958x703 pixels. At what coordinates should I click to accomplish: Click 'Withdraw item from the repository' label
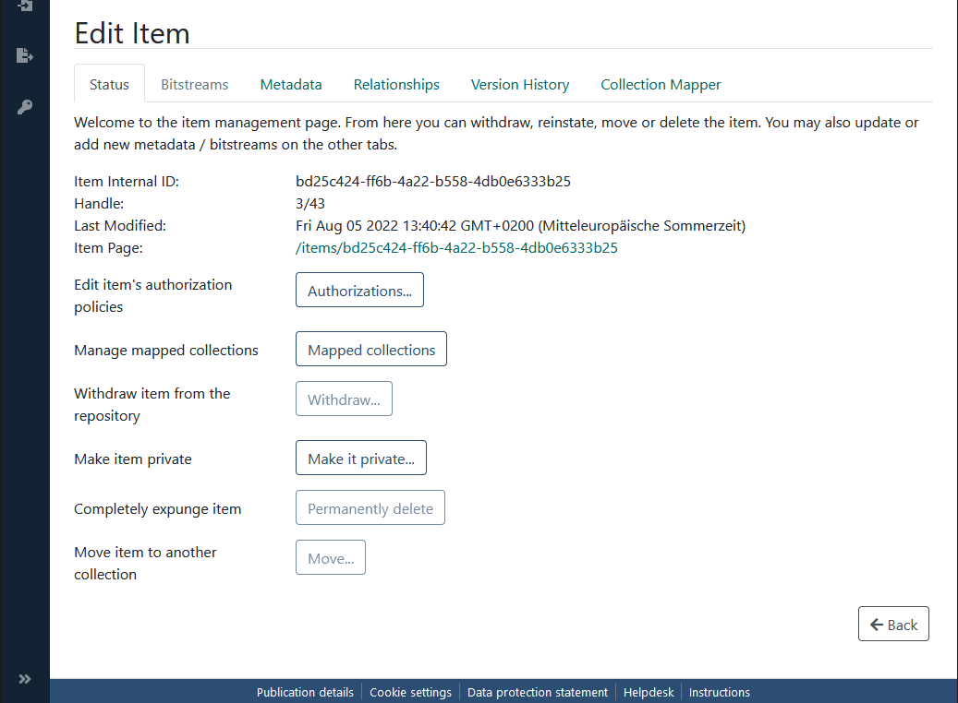tap(152, 405)
